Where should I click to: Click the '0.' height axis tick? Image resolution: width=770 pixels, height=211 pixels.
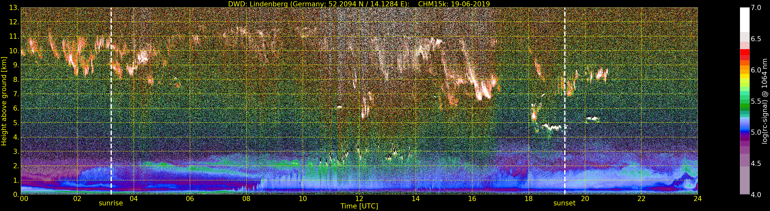click(x=16, y=195)
